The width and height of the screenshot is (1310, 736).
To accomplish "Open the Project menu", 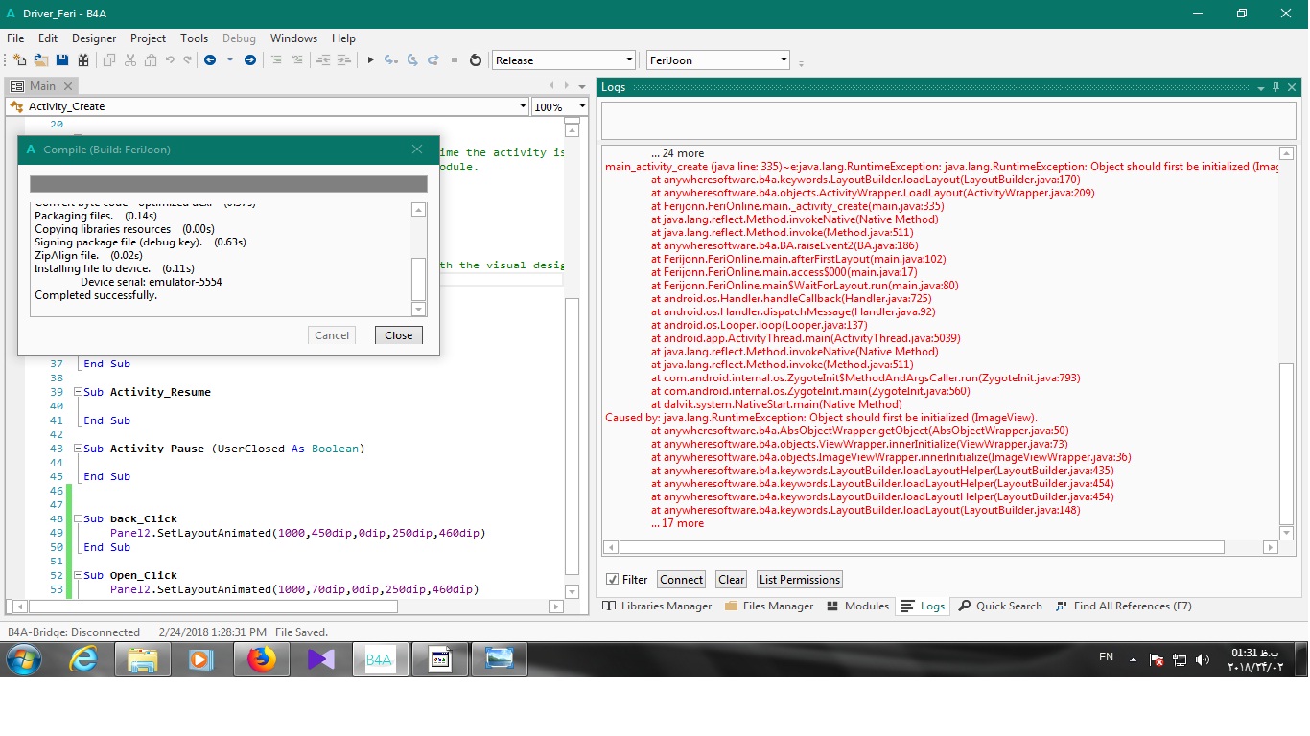I will (148, 38).
